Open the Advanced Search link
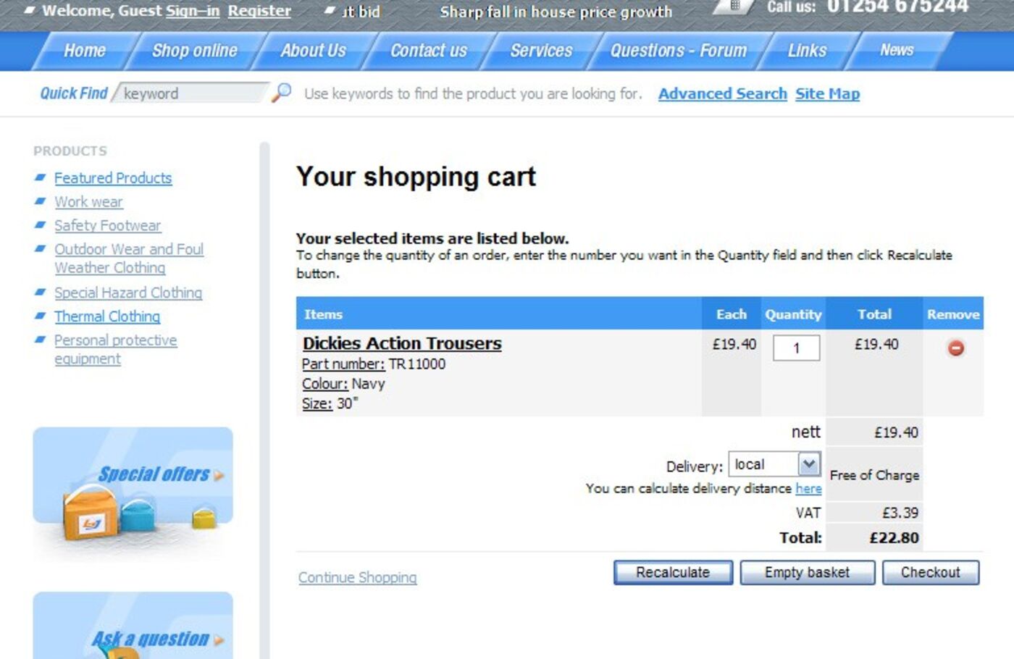The image size is (1014, 659). pos(722,93)
